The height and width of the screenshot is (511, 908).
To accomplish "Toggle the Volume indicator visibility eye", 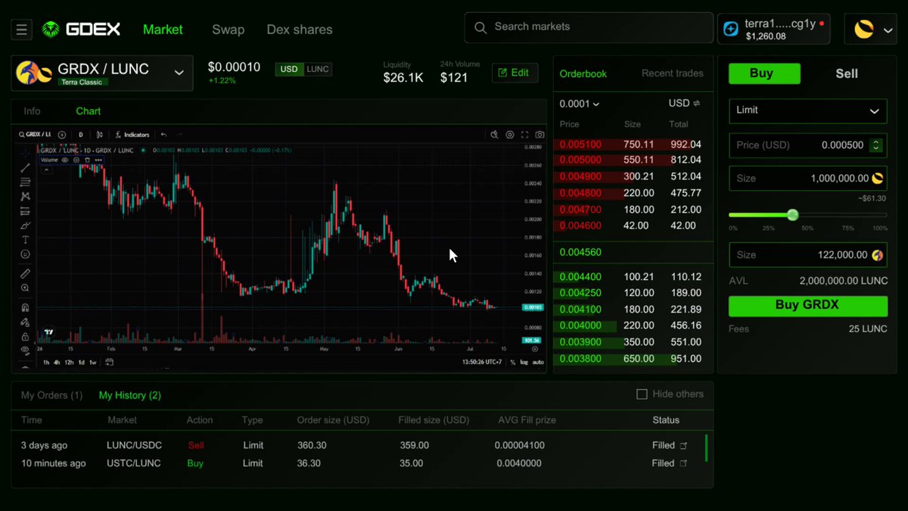I will [x=65, y=160].
